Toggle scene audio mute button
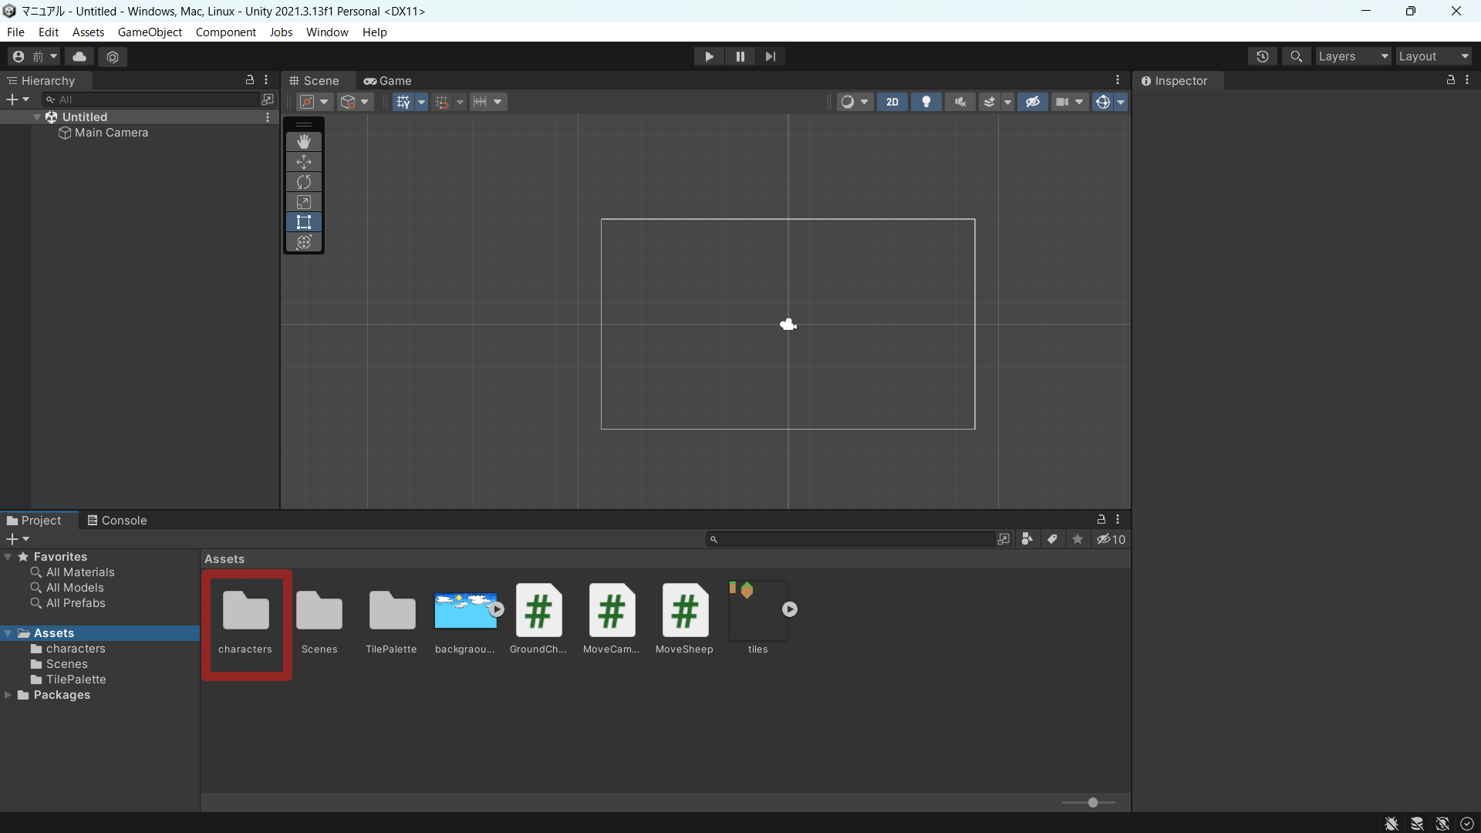Image resolution: width=1481 pixels, height=833 pixels. click(960, 102)
